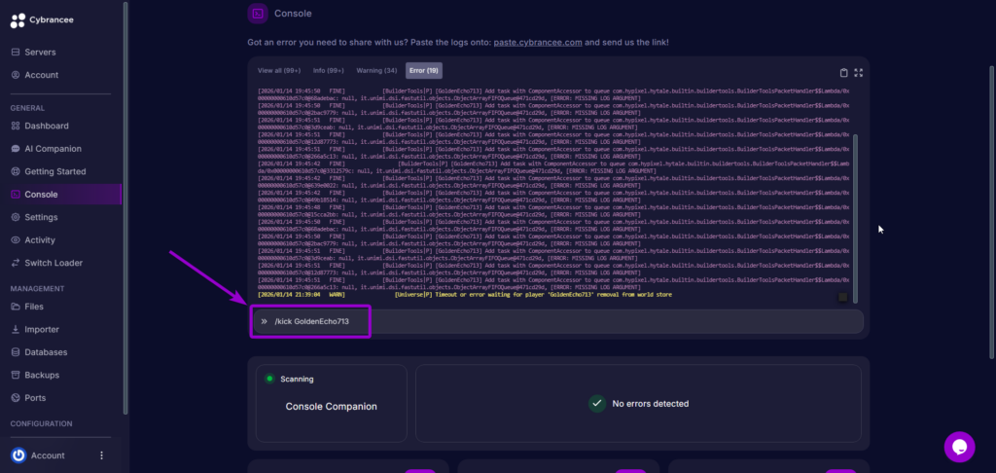Expand console to fullscreen
The image size is (996, 473).
(858, 72)
